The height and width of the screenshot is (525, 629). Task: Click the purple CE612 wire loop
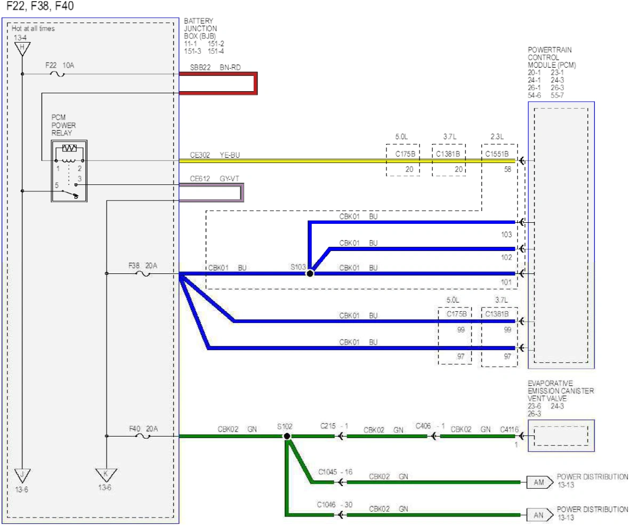(211, 192)
